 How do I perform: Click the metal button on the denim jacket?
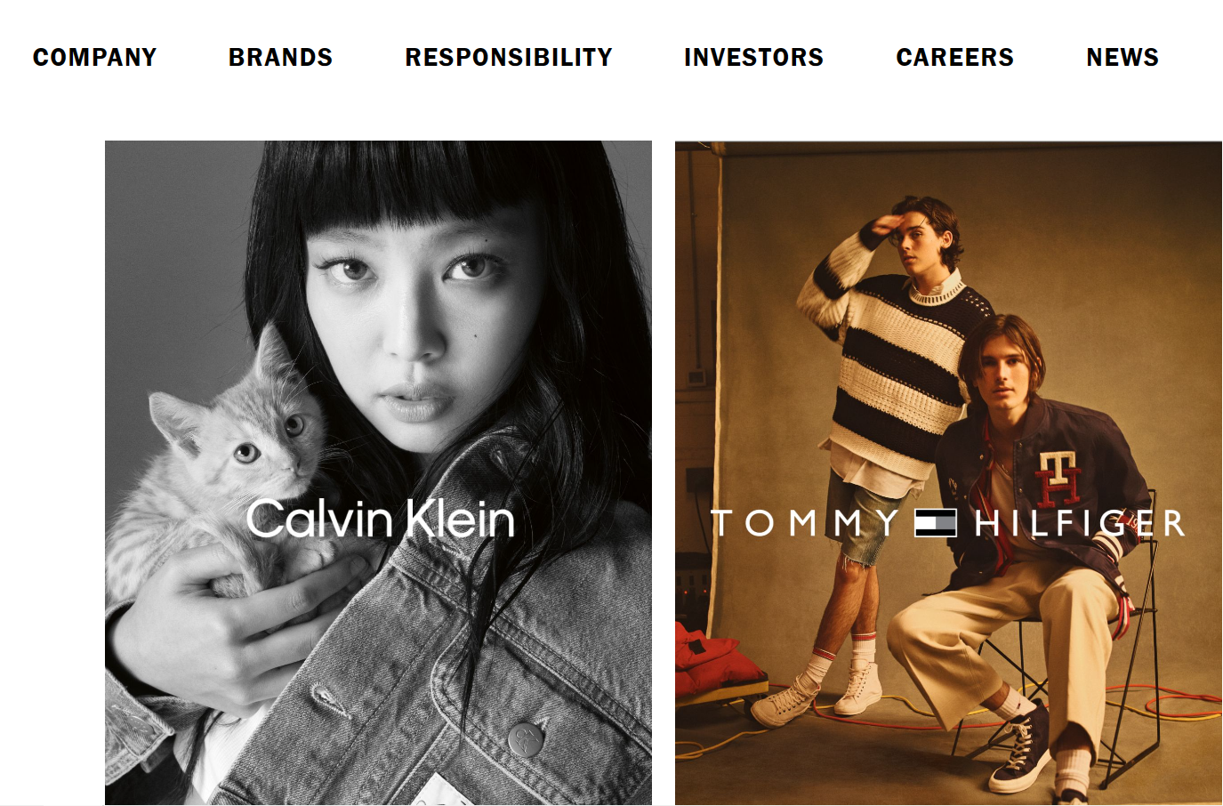[x=526, y=738]
